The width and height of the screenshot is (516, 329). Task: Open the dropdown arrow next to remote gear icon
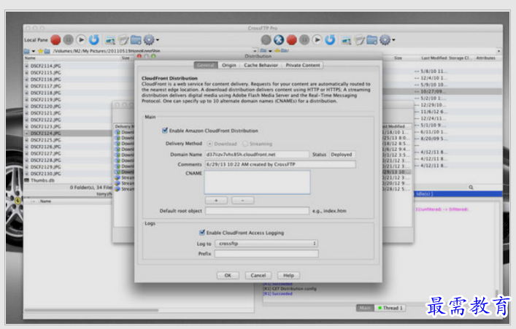[x=393, y=40]
